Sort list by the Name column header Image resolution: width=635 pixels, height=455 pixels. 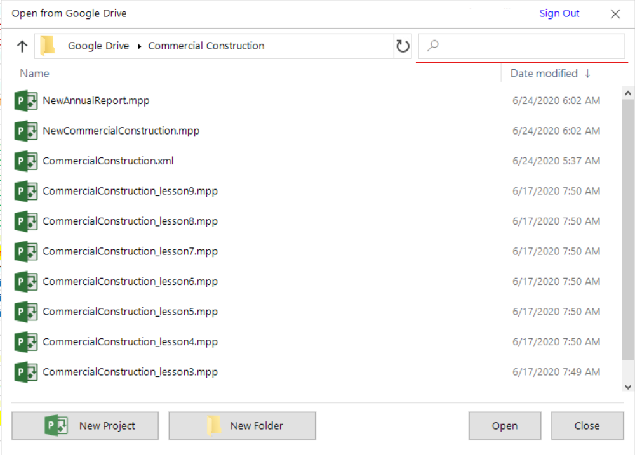[35, 74]
